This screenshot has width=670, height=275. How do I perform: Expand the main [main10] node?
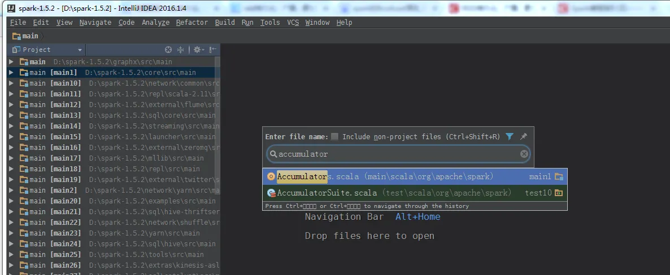(11, 83)
